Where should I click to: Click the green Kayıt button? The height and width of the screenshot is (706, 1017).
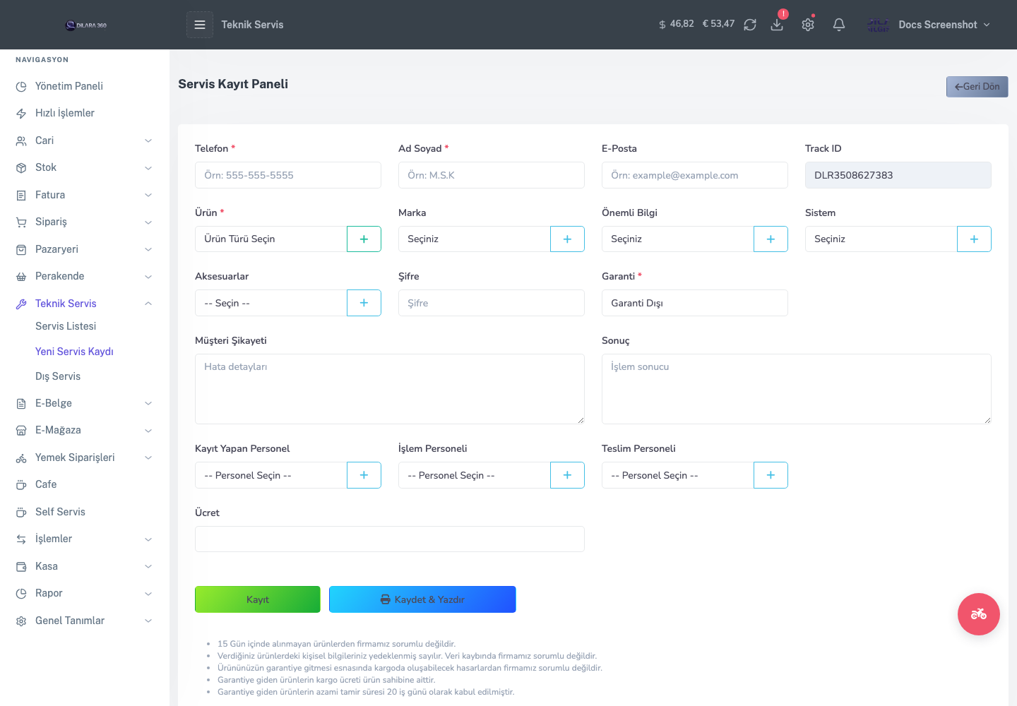coord(258,599)
